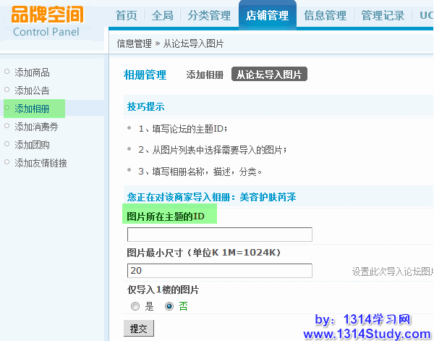This screenshot has height=341, width=434.
Task: Switch to the 全局 tab
Action: point(163,15)
